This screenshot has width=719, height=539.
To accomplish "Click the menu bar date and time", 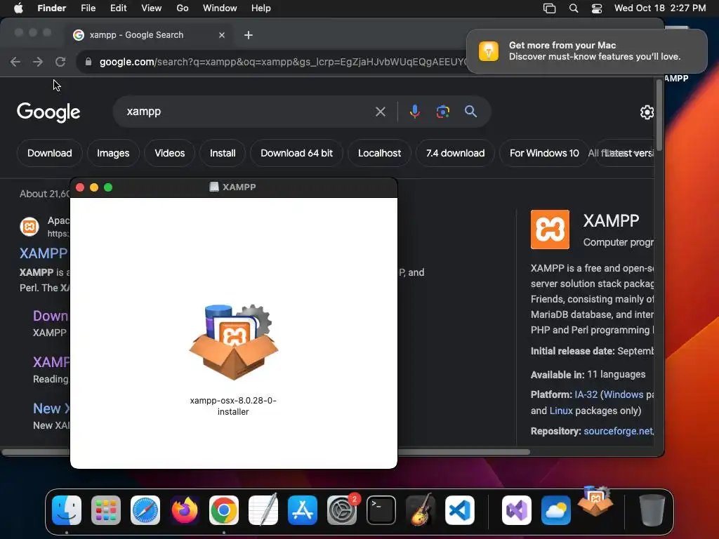I will (660, 8).
